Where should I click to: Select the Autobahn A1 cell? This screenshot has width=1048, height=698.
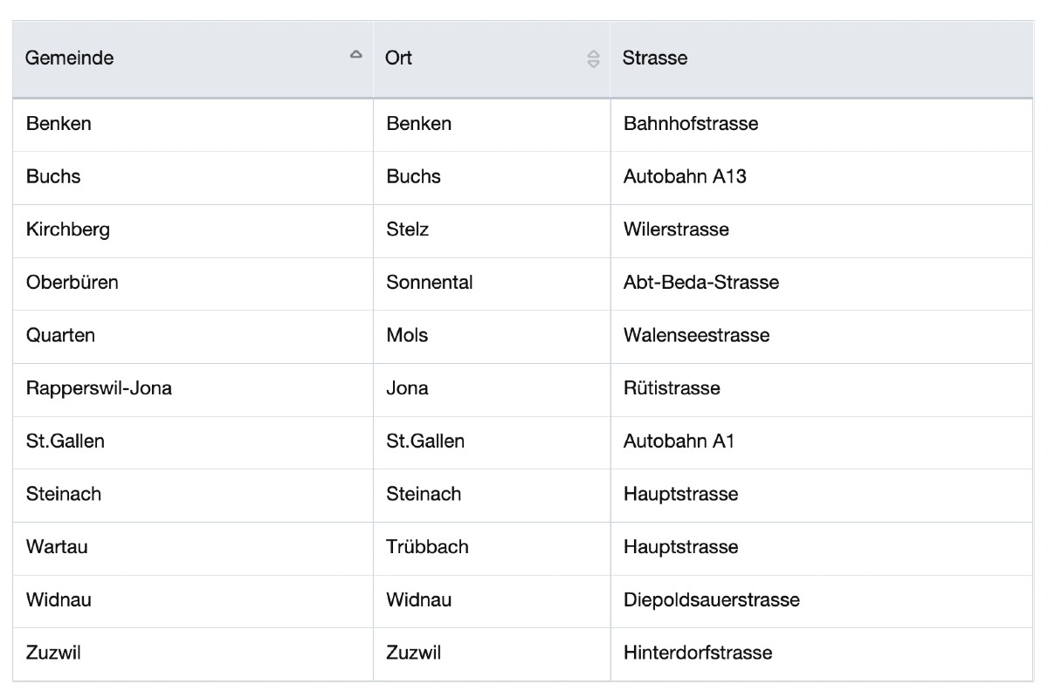tap(679, 441)
